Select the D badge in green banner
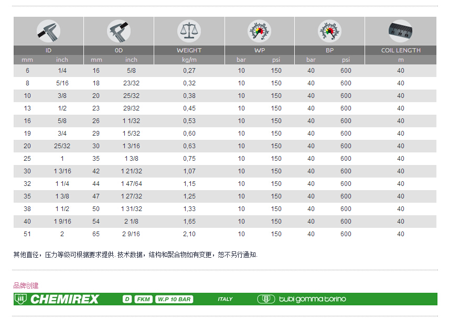449x320 pixels. pyautogui.click(x=127, y=299)
